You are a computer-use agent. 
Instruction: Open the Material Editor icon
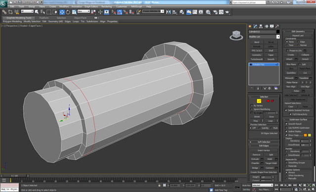coord(208,12)
